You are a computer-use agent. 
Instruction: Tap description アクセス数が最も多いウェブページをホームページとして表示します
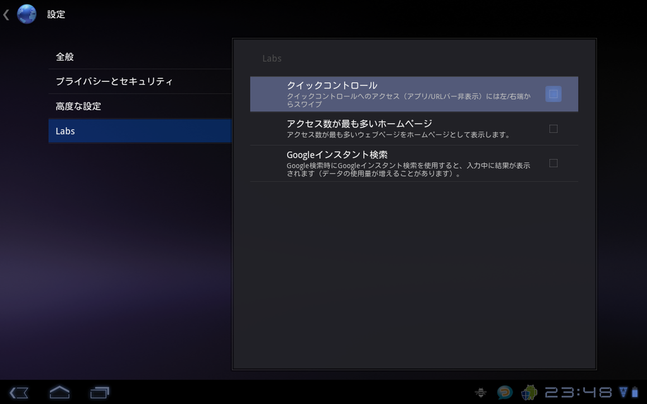(399, 135)
